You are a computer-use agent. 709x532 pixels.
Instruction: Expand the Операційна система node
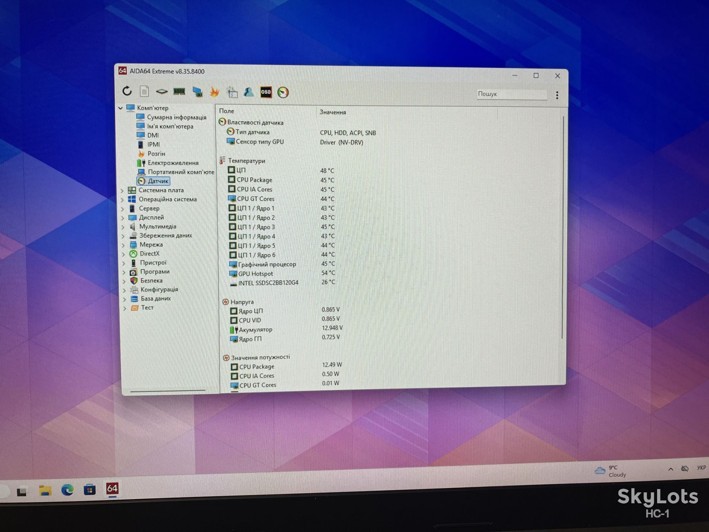123,199
